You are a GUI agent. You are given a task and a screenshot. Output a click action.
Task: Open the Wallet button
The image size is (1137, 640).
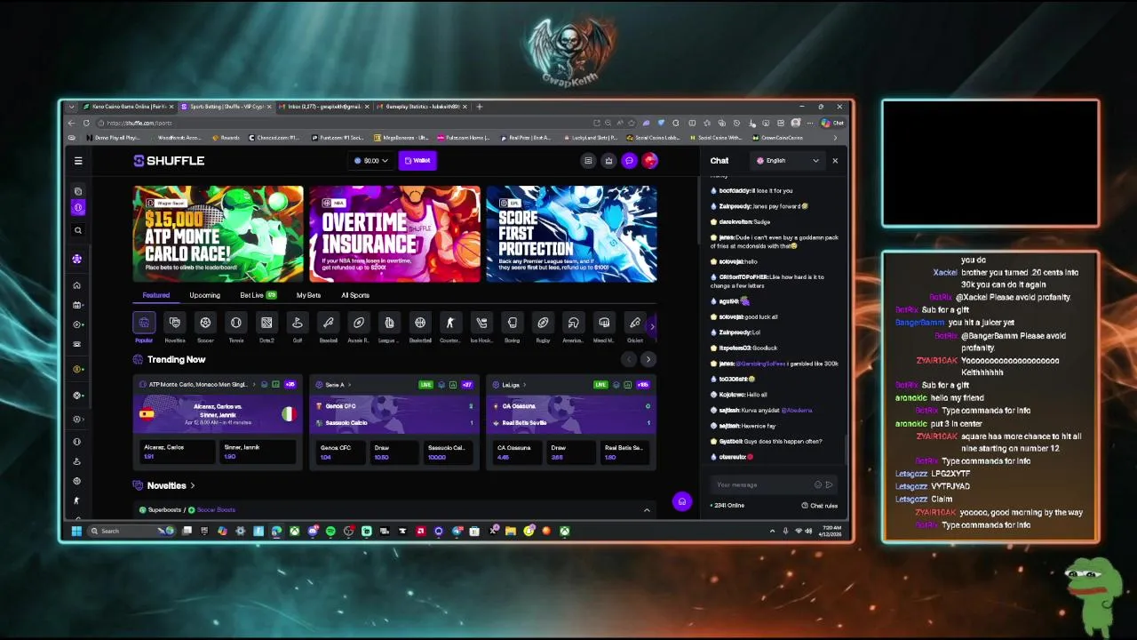click(x=417, y=161)
